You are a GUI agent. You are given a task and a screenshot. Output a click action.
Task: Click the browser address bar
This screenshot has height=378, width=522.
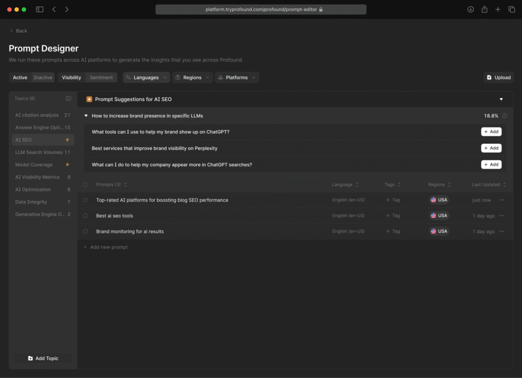click(261, 9)
